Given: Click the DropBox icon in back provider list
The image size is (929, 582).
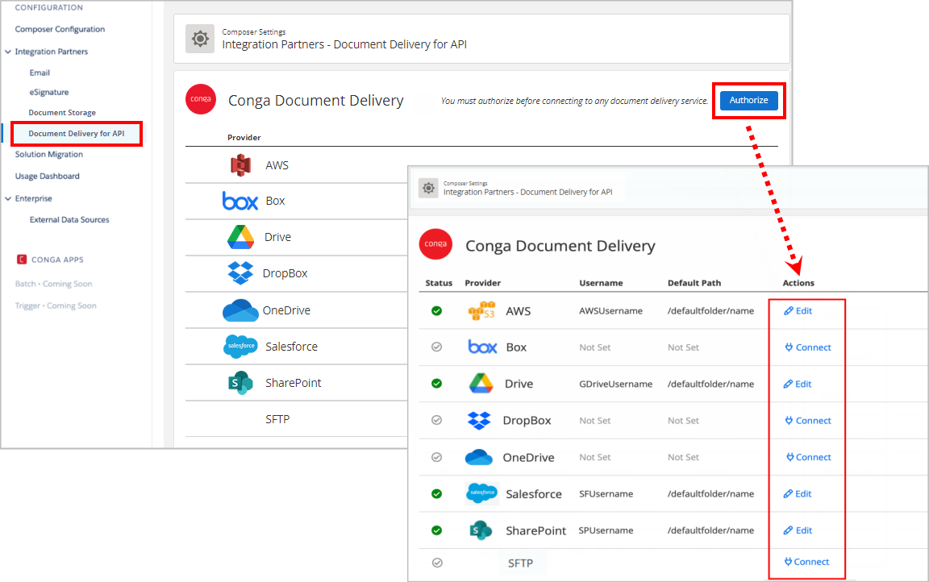Looking at the screenshot, I should tap(240, 273).
